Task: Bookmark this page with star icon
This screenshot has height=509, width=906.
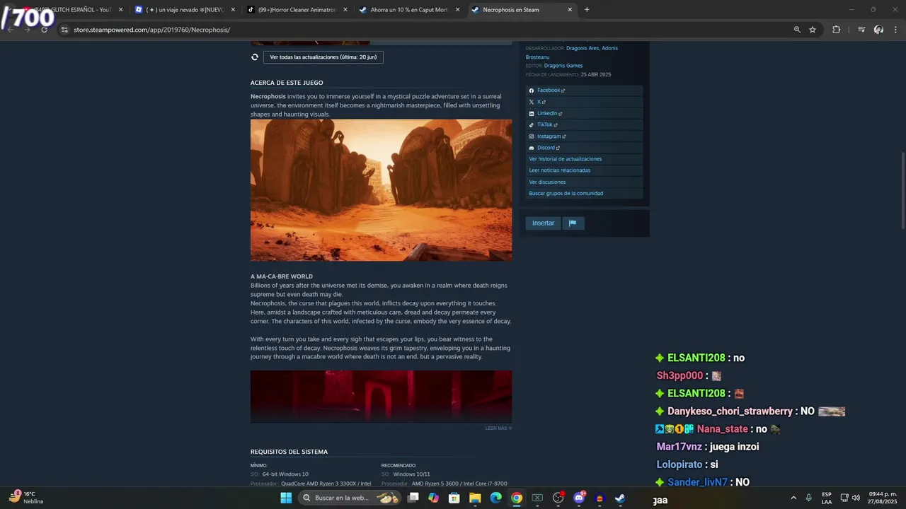Action: pyautogui.click(x=813, y=30)
